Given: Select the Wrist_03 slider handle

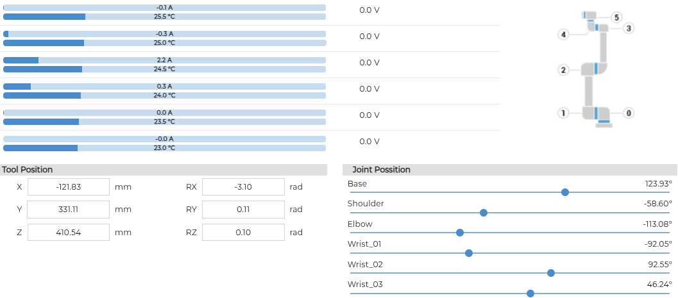Looking at the screenshot, I should point(530,294).
